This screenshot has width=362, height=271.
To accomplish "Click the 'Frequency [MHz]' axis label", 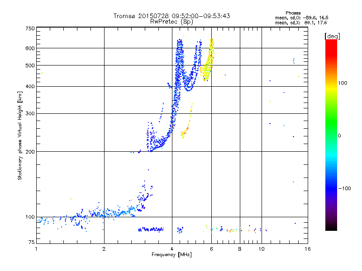I will click(171, 254).
